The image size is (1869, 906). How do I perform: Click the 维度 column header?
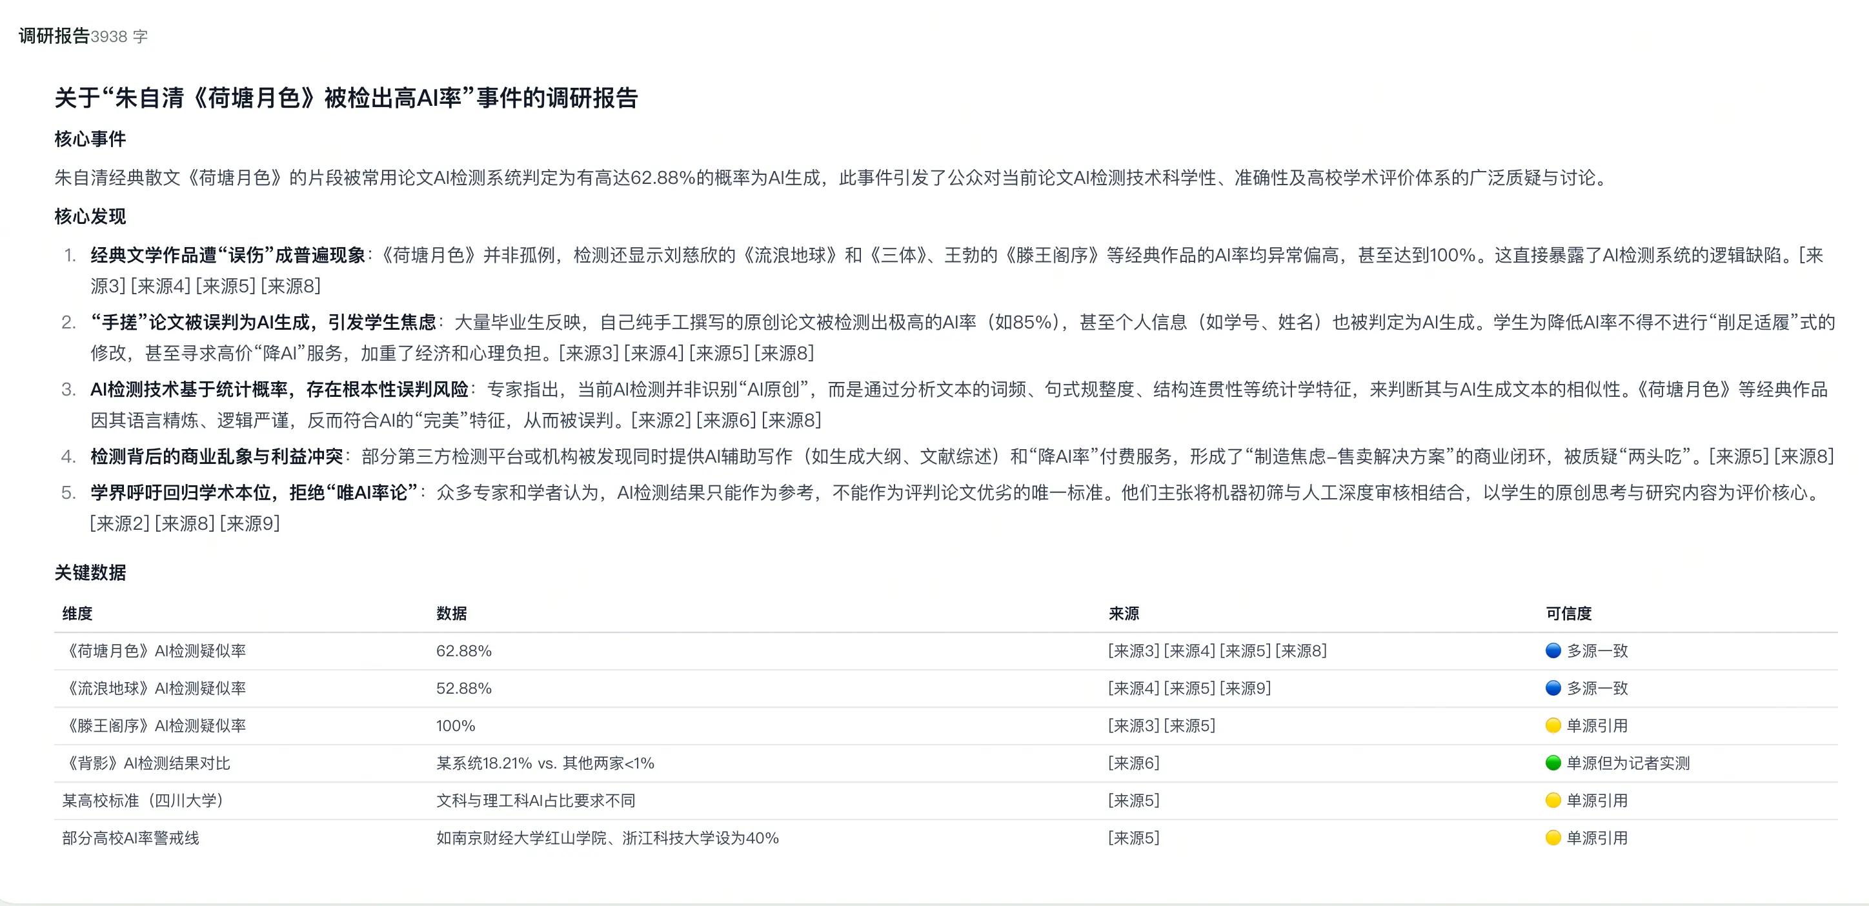coord(77,613)
